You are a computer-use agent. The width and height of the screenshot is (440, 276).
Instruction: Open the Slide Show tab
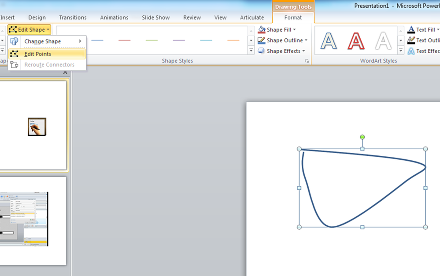point(155,18)
